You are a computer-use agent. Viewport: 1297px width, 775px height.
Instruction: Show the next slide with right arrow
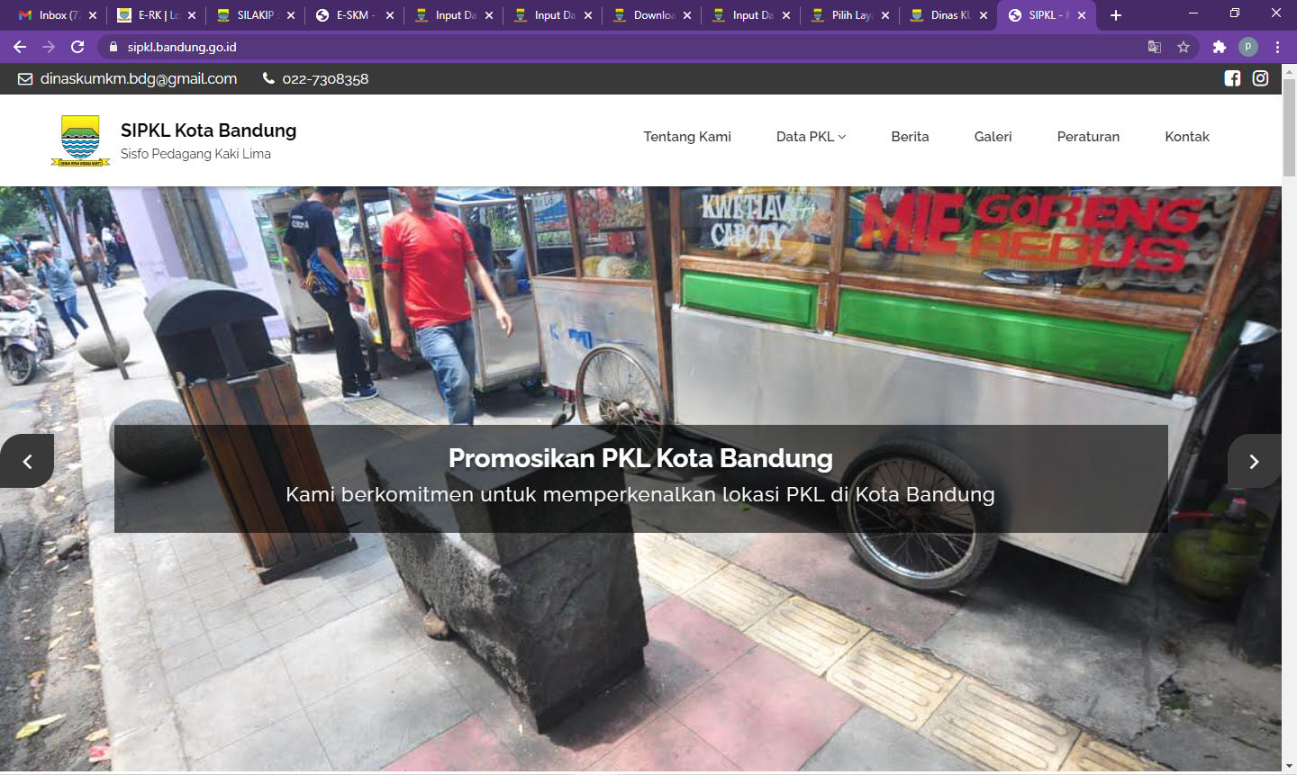point(1254,461)
